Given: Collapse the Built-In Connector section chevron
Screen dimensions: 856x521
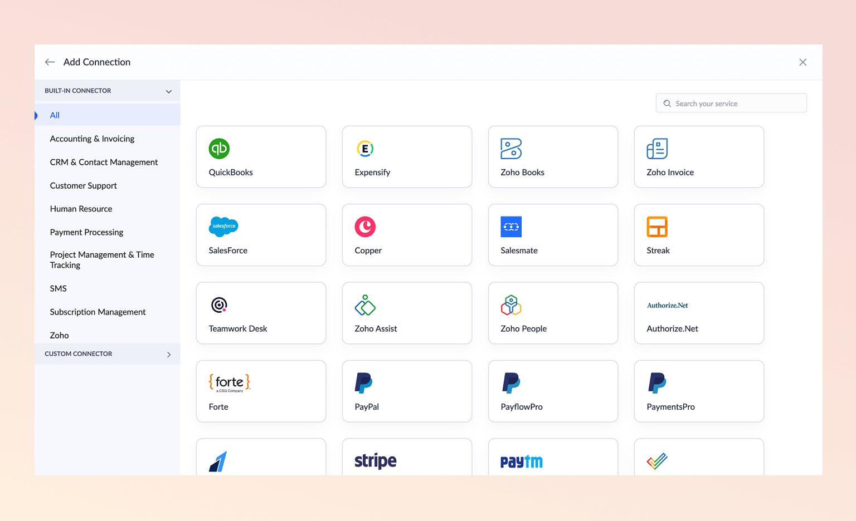Looking at the screenshot, I should (169, 91).
